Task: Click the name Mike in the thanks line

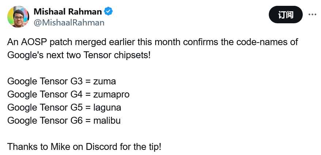Action: [x=60, y=147]
